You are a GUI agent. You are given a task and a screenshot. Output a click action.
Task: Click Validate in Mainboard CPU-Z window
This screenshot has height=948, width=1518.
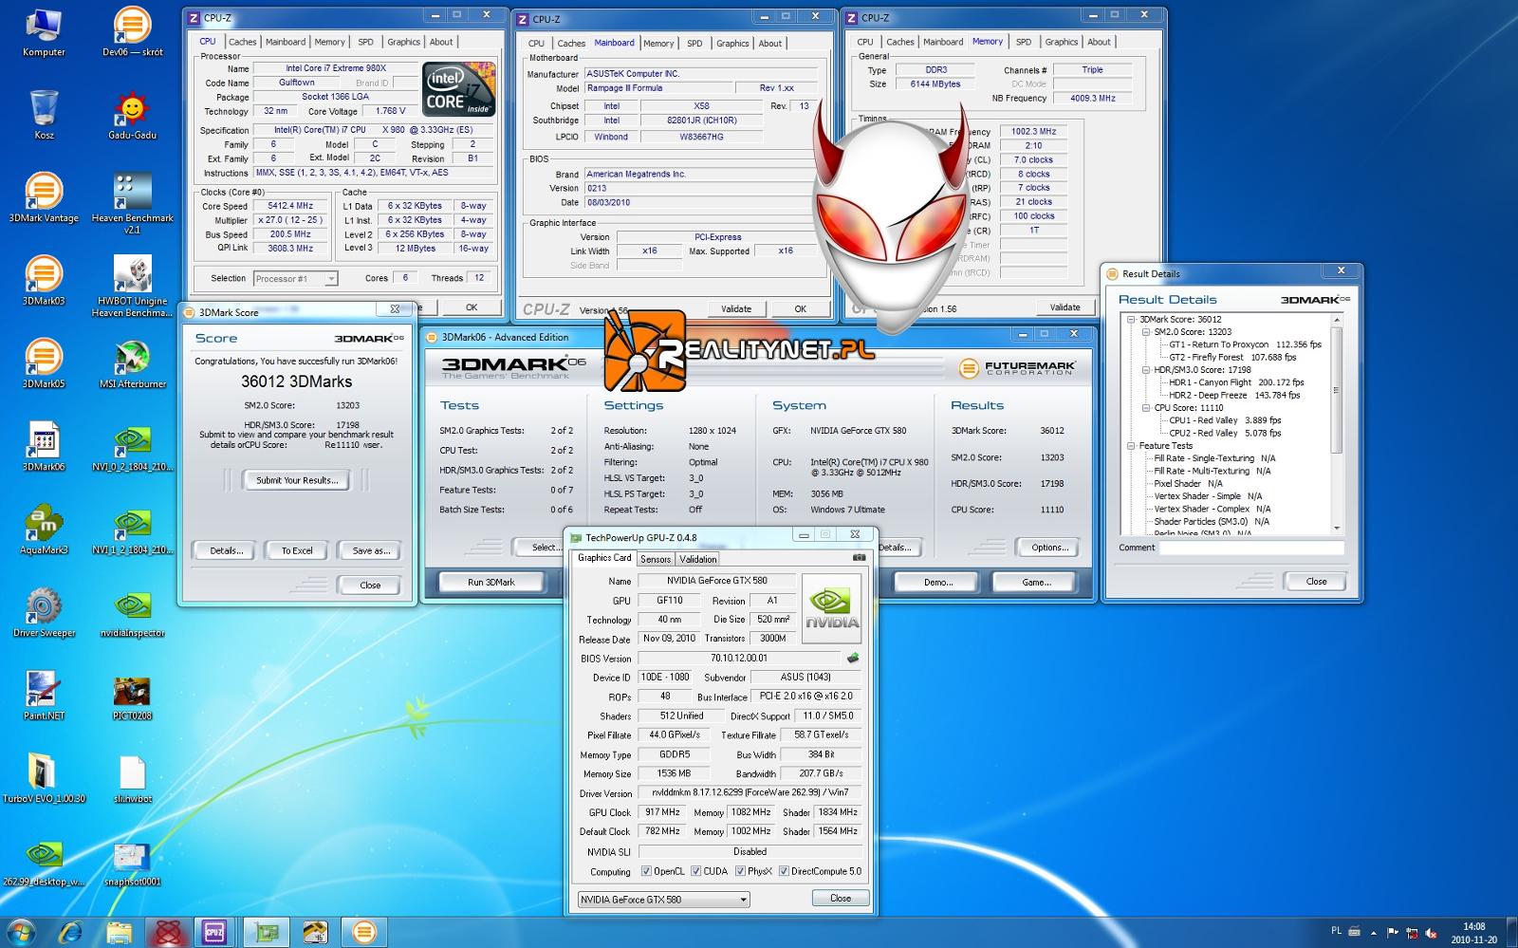click(x=736, y=308)
